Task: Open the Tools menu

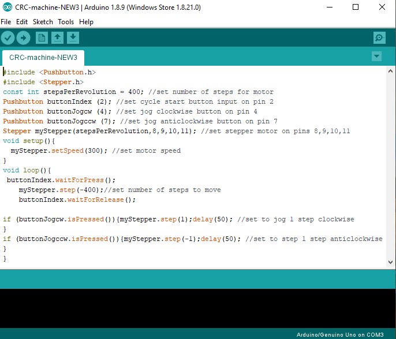Action: click(66, 22)
